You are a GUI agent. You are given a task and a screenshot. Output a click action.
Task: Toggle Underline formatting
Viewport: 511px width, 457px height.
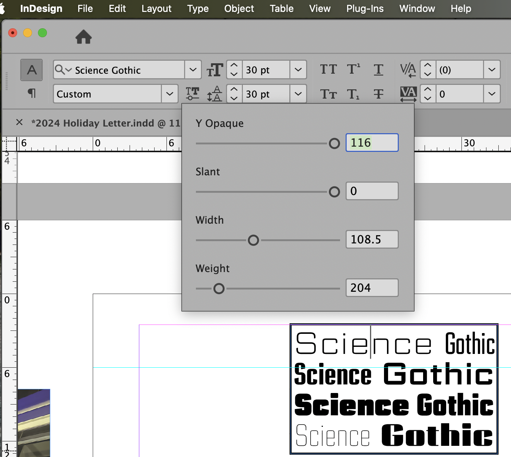pos(378,70)
